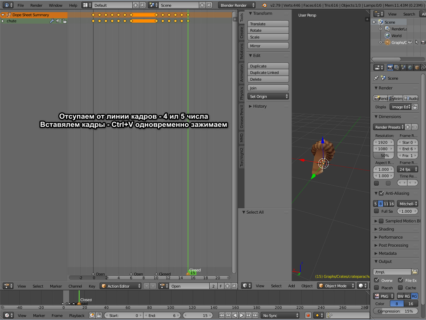Click the record auto-keyframe button in timeline

point(308,315)
